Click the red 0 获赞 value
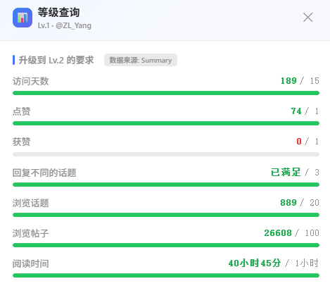The width and height of the screenshot is (330, 286). pyautogui.click(x=299, y=142)
